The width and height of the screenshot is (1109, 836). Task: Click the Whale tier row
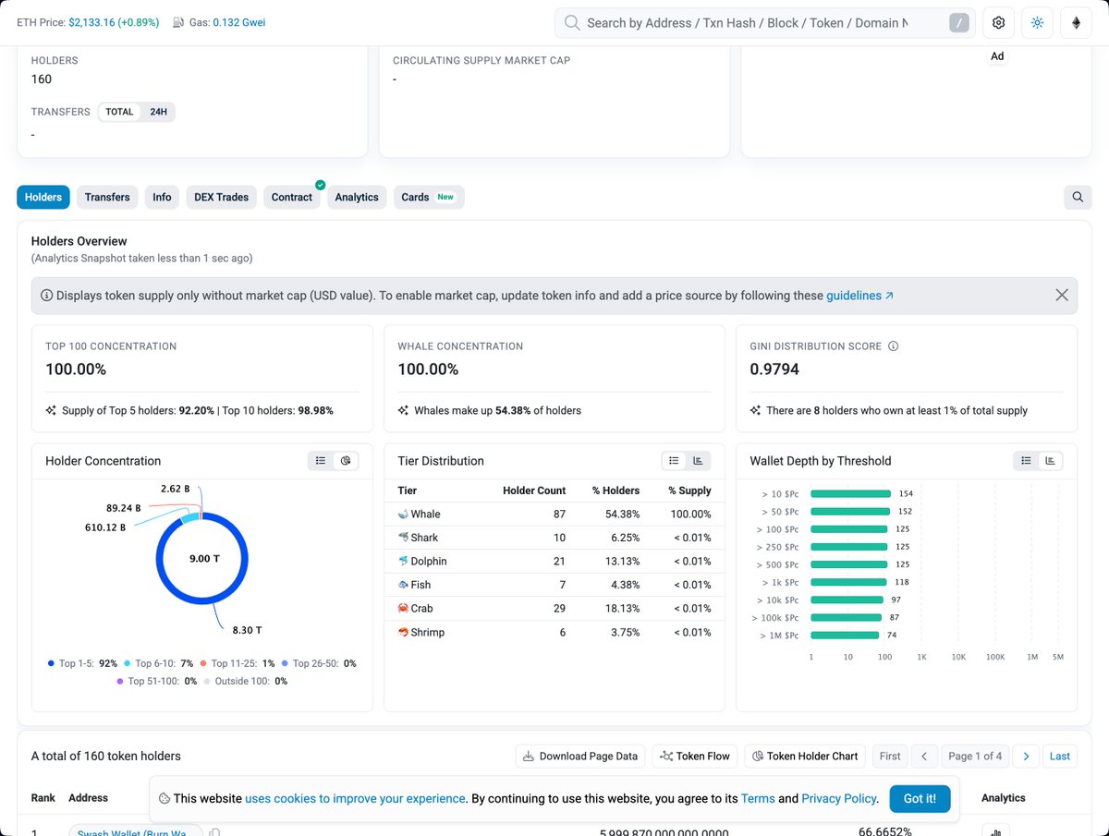[554, 515]
